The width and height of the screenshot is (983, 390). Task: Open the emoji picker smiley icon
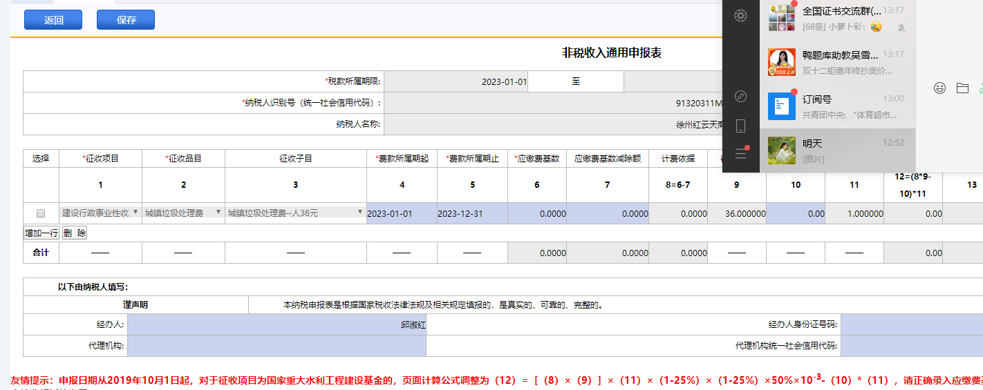pos(939,88)
